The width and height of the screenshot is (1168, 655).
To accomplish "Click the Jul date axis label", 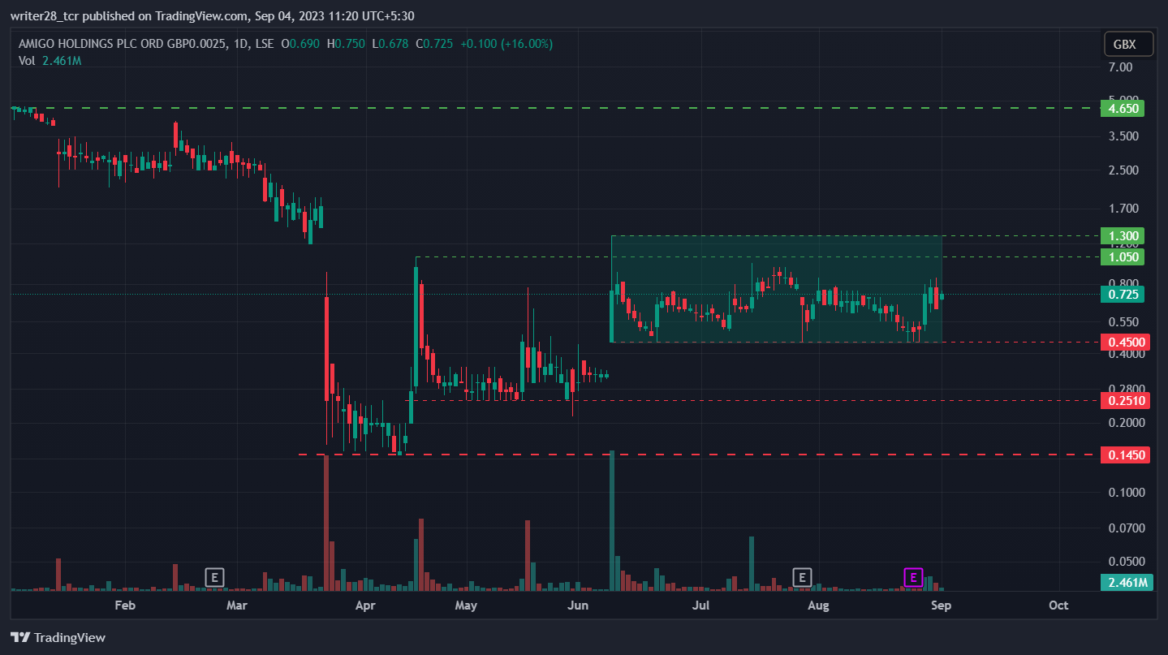I will point(701,605).
